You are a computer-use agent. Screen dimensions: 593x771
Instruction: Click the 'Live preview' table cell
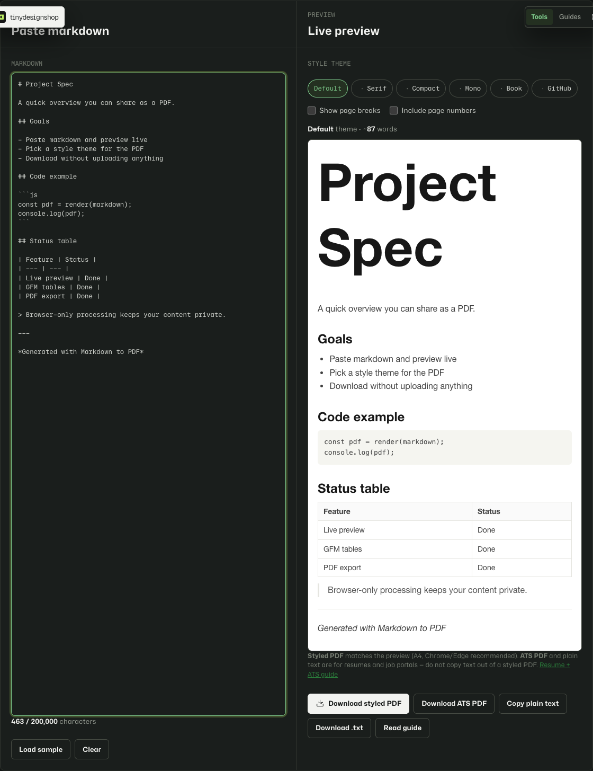click(395, 530)
